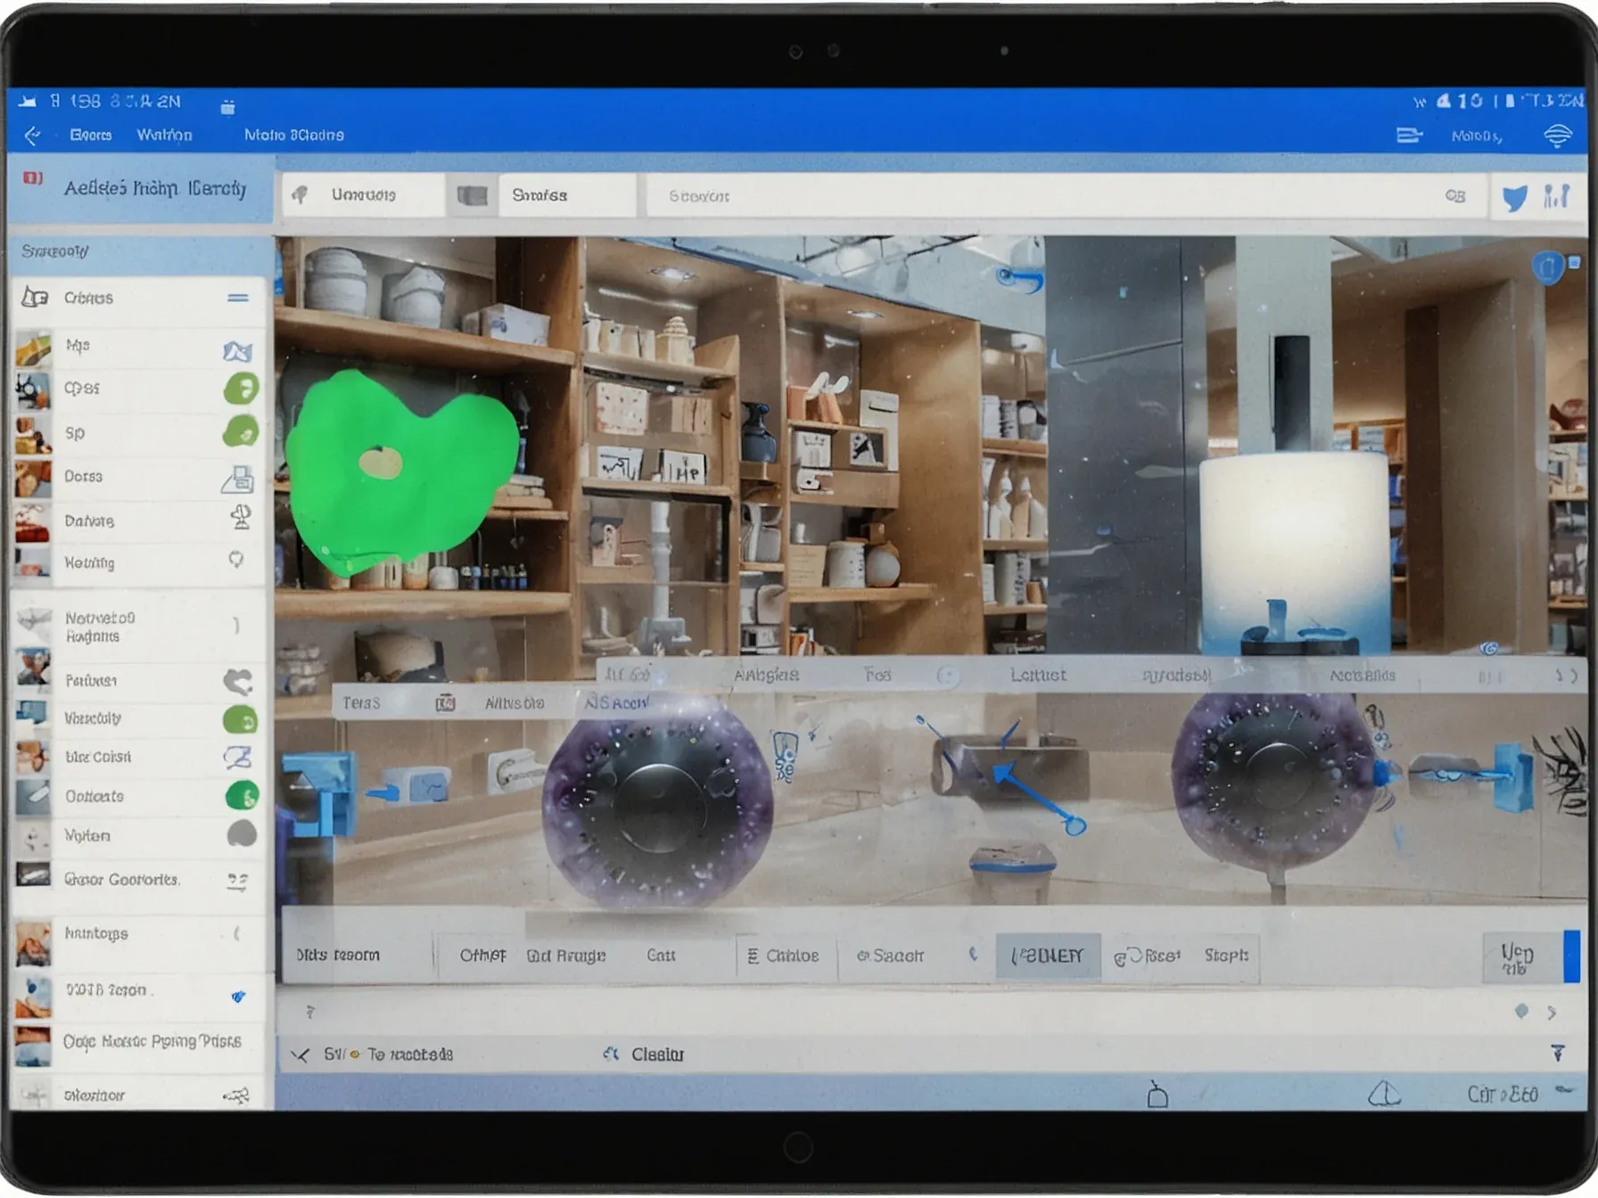Click the blue bird icon beside search
The width and height of the screenshot is (1598, 1198).
click(1514, 197)
